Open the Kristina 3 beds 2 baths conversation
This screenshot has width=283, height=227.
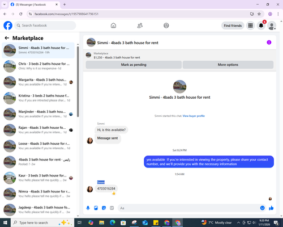click(38, 98)
